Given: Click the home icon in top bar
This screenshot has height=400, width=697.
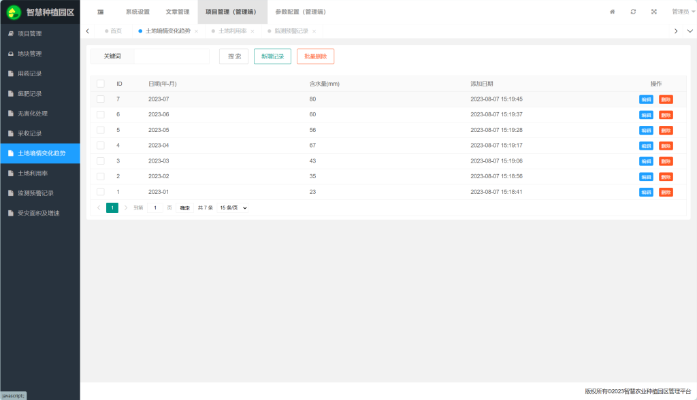Looking at the screenshot, I should click(x=612, y=12).
